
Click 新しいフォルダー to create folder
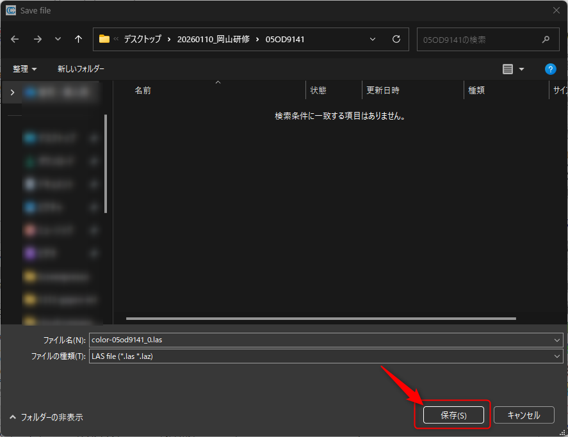click(81, 69)
